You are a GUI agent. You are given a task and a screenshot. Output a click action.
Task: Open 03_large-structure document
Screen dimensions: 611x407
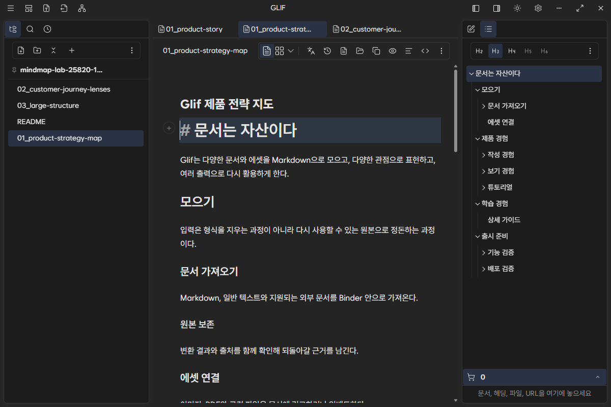click(76, 105)
